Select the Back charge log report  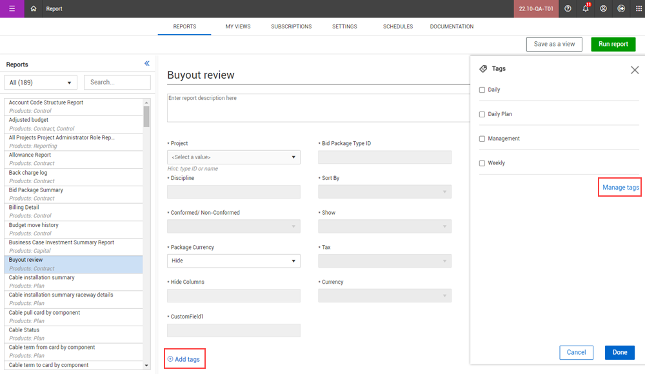(x=74, y=177)
